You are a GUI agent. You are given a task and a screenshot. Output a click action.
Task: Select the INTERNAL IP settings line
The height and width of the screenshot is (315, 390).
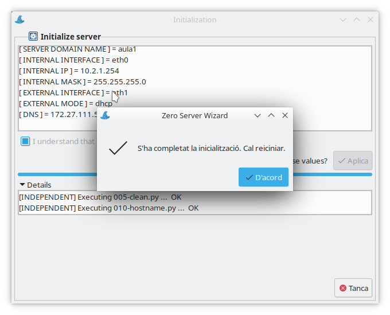click(69, 71)
